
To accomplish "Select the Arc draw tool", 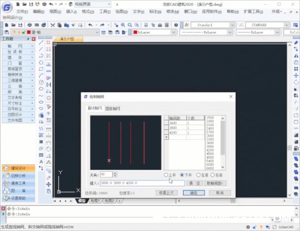I will coord(41,75).
